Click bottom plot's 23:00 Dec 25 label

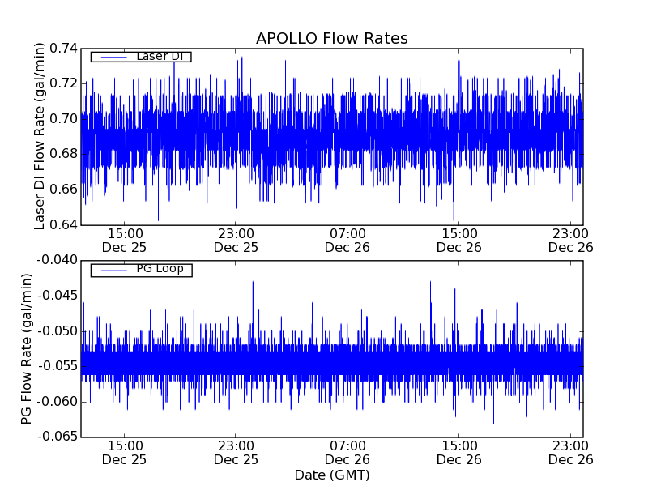click(236, 453)
